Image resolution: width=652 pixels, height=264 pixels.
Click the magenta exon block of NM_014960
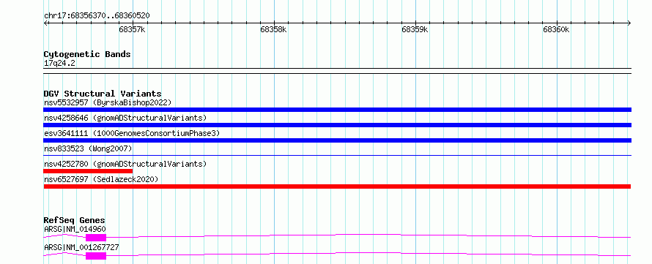[x=96, y=238]
